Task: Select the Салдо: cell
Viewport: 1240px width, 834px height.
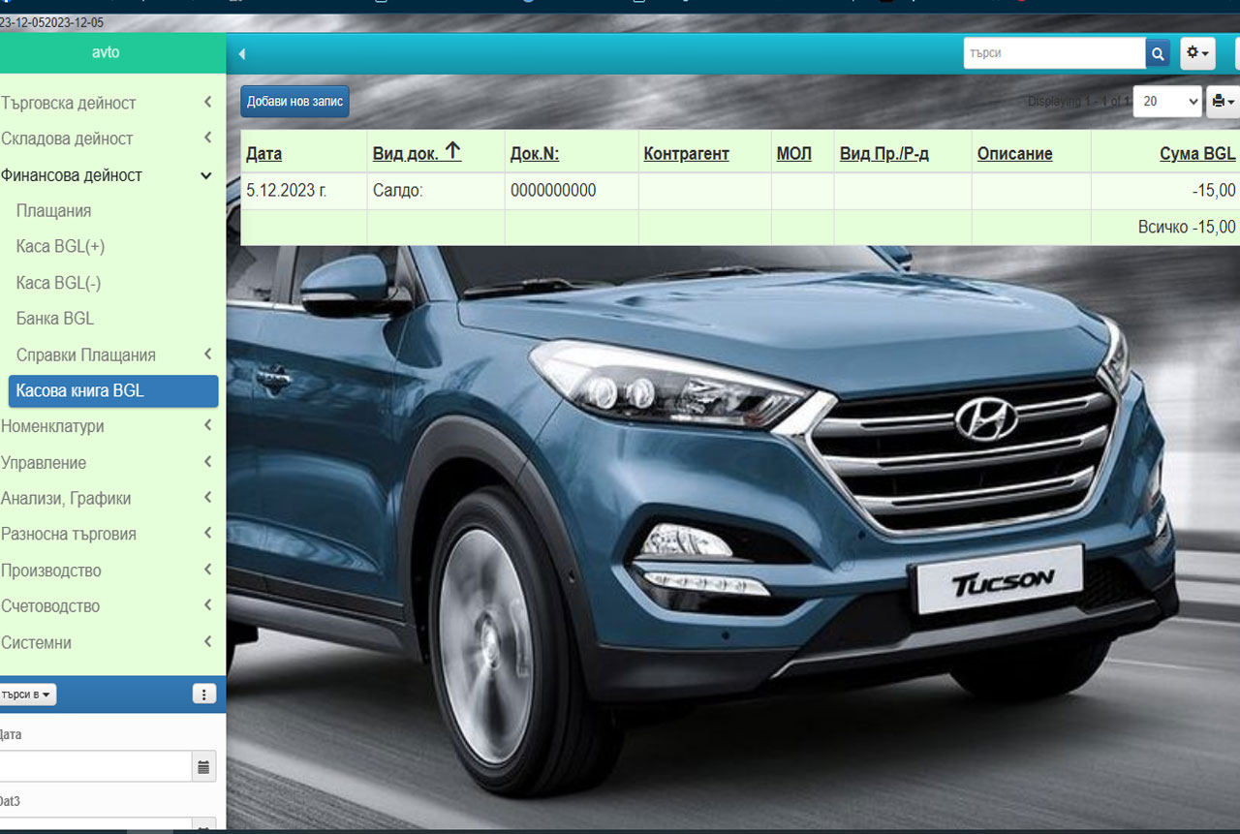Action: point(436,191)
